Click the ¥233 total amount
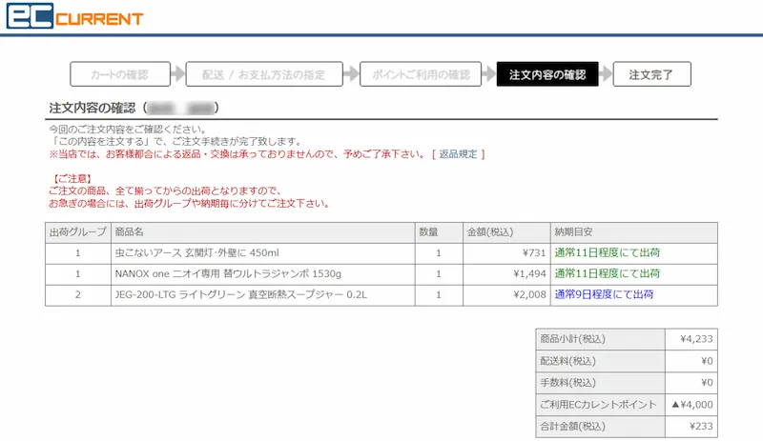 [x=701, y=427]
